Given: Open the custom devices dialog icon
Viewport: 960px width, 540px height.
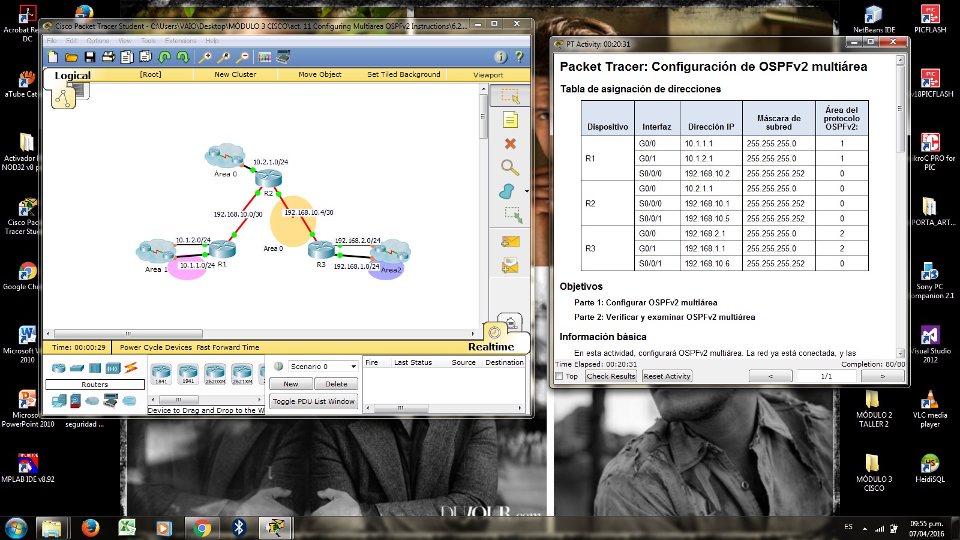Looking at the screenshot, I should pyautogui.click(x=283, y=57).
